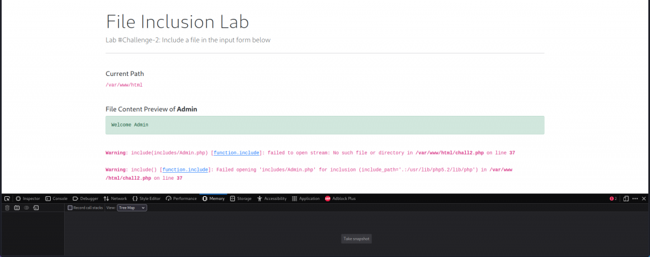Click the camera take-snapshot icon in Memory toolbar
The width and height of the screenshot is (650, 257).
pos(17,208)
